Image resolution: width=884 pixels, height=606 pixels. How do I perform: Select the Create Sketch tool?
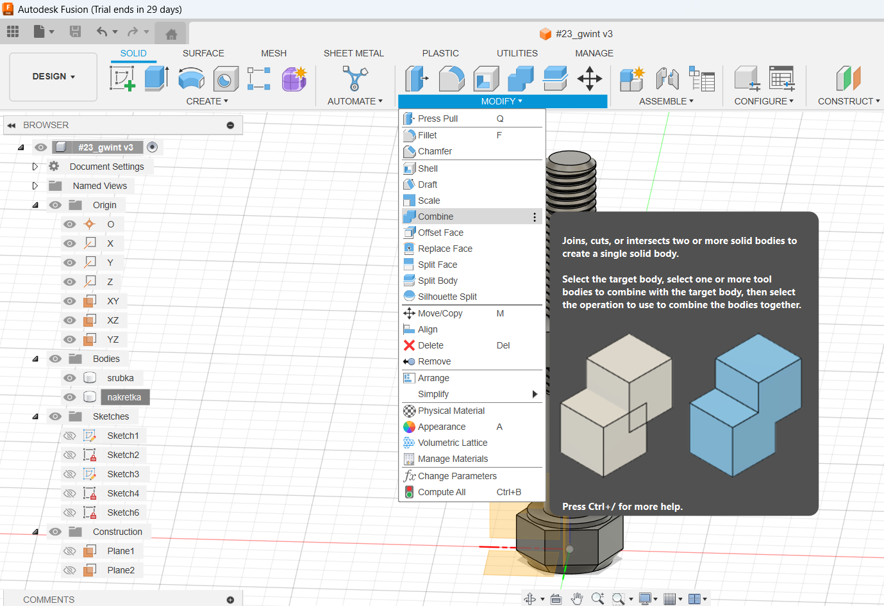(122, 79)
